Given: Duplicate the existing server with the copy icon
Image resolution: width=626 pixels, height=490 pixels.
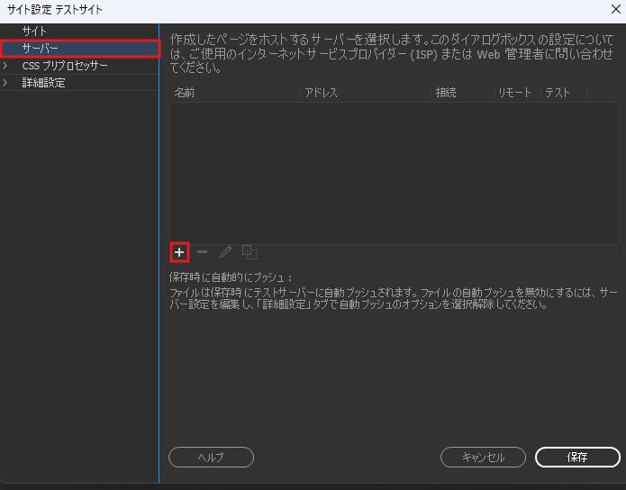Looking at the screenshot, I should (x=249, y=252).
